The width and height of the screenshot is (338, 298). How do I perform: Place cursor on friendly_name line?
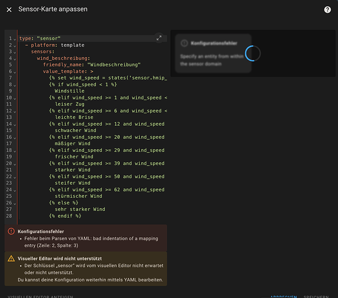point(92,64)
